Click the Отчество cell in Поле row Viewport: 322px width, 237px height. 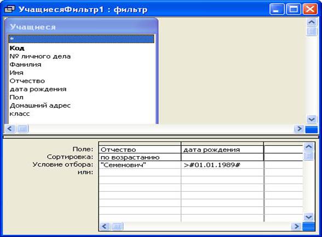pos(140,150)
